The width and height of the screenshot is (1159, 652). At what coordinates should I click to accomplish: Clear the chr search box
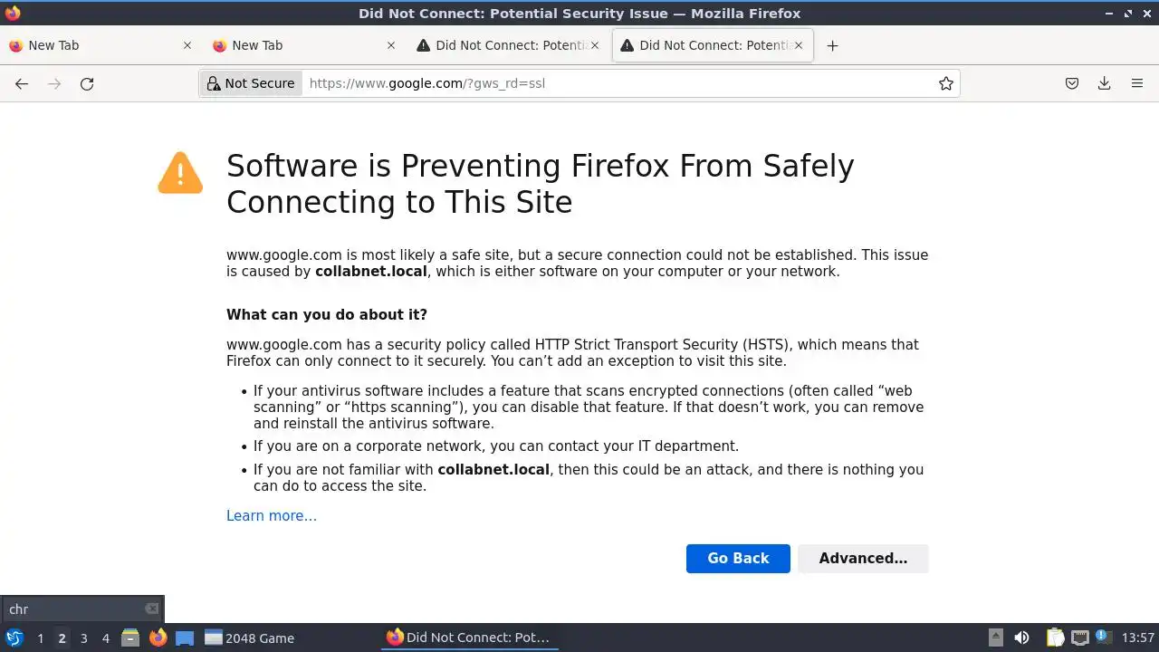[x=151, y=609]
